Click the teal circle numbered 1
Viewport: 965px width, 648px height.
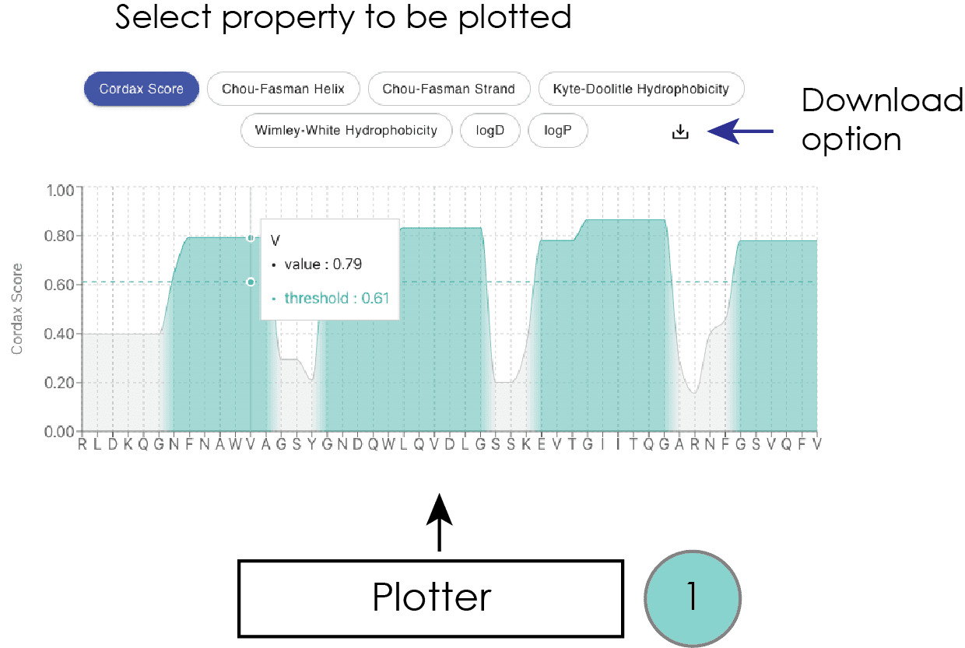coord(693,597)
